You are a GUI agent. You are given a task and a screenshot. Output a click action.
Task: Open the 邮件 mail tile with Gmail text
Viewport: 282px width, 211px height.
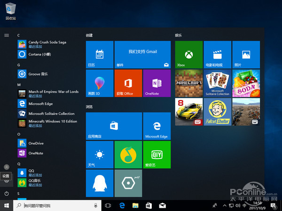tap(142, 54)
